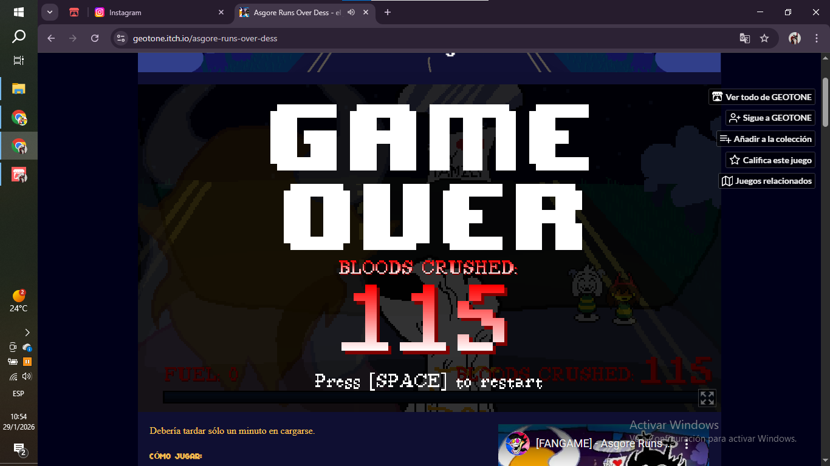
Task: Click the address bar URL
Action: coord(205,38)
